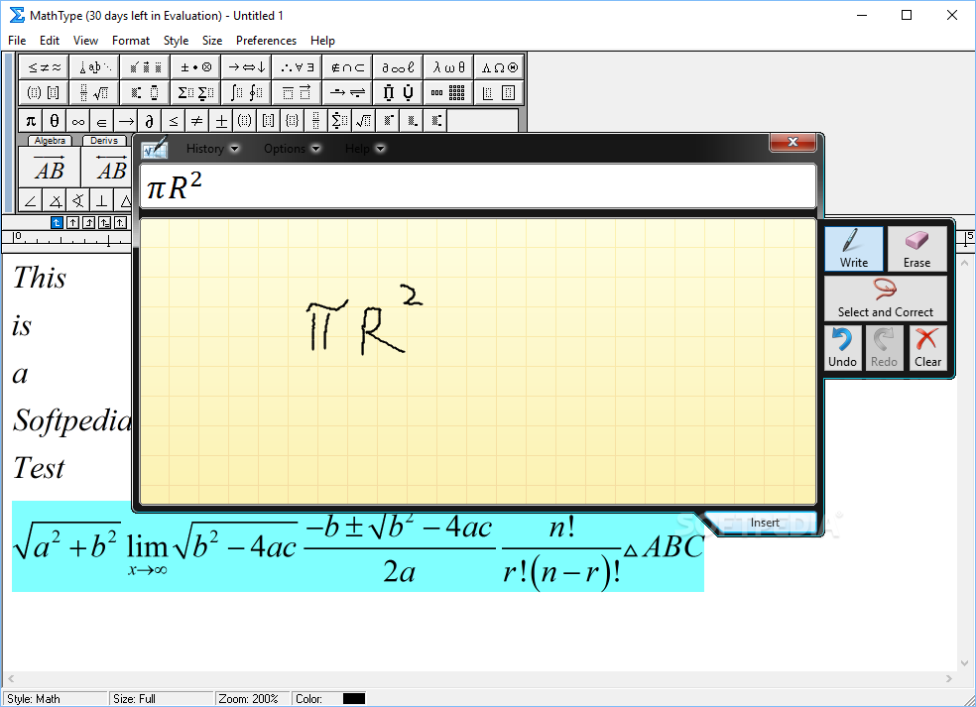Insert curly braces template from small bar
976x707 pixels.
pyautogui.click(x=292, y=121)
